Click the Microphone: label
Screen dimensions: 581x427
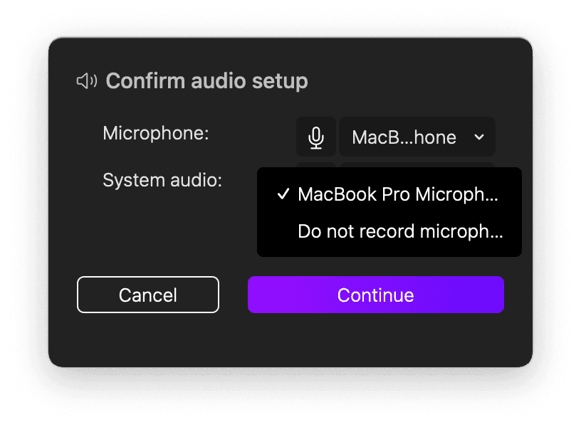coord(156,133)
